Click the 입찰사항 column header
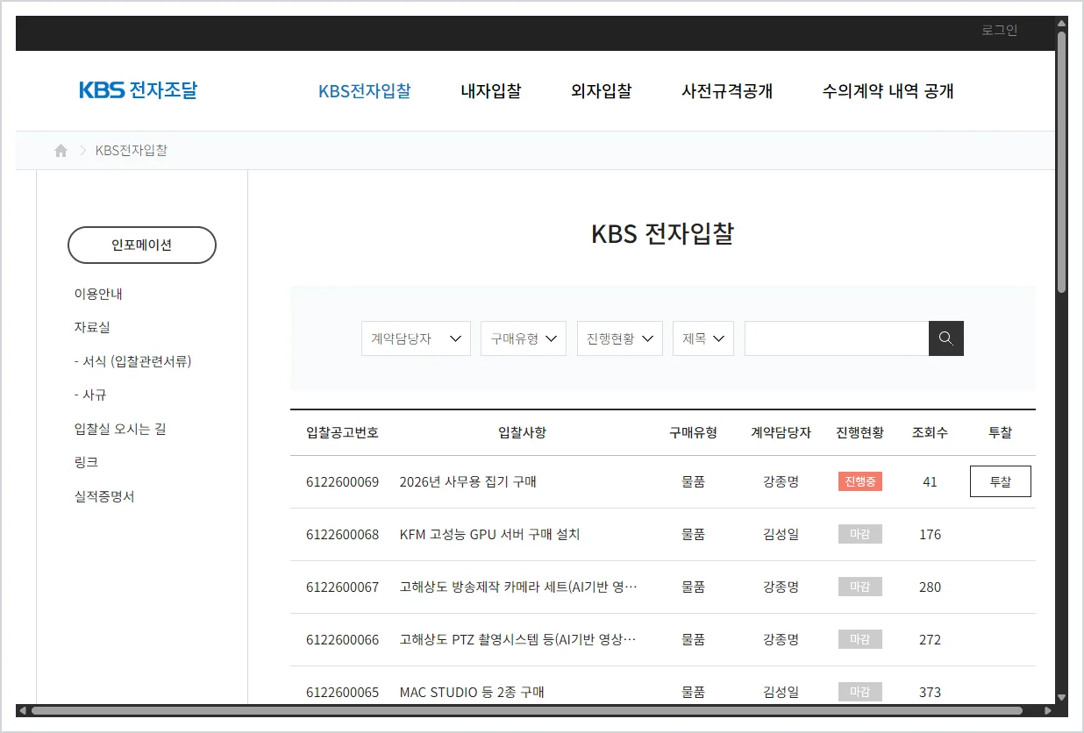The image size is (1084, 733). [x=522, y=432]
